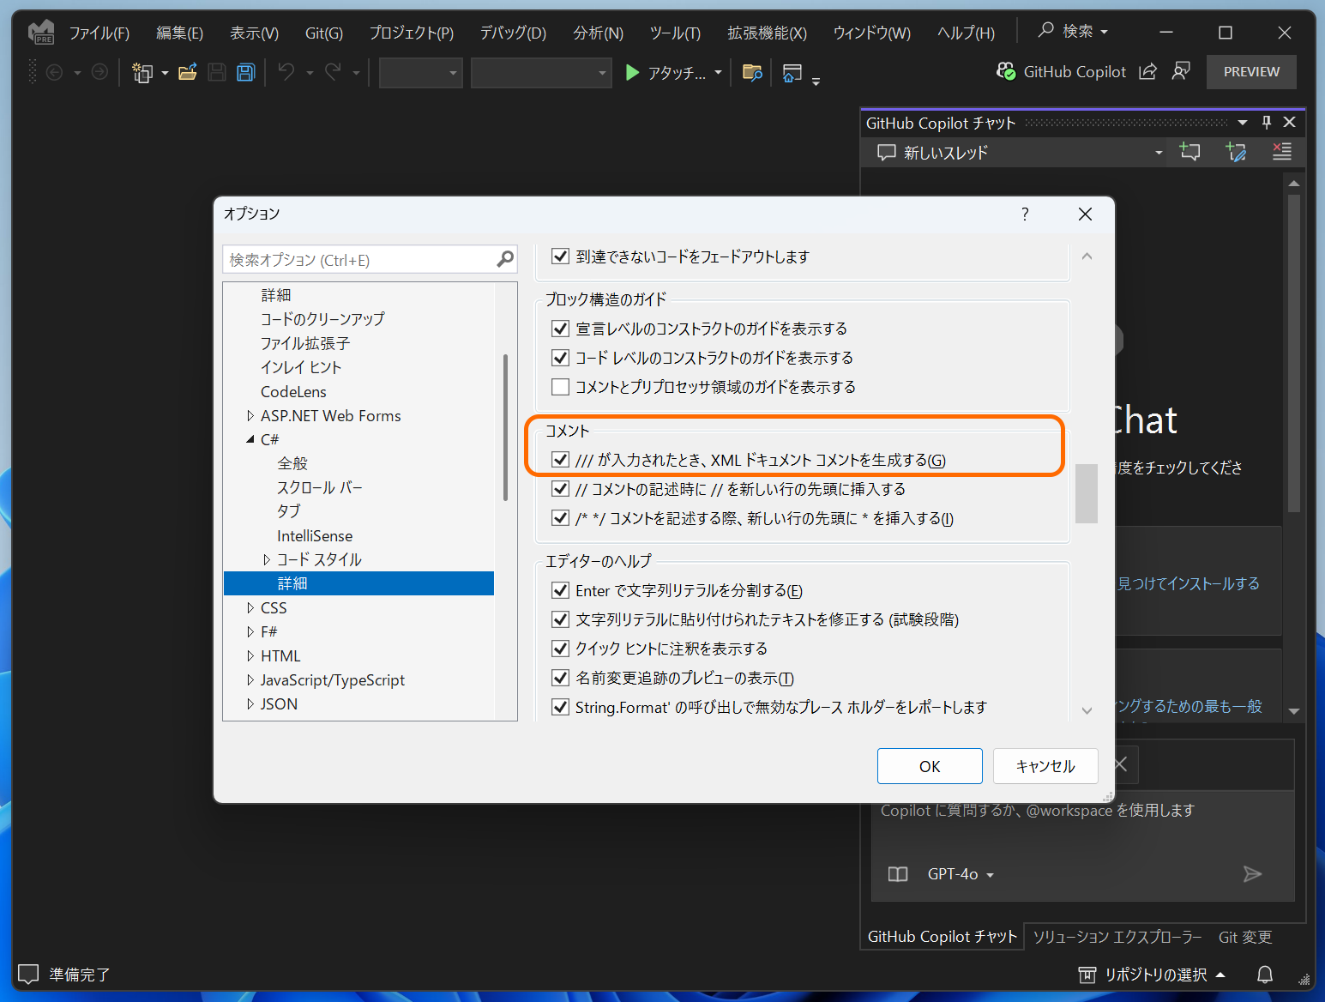Confirm options with the OK button
Viewport: 1325px width, 1002px height.
[x=929, y=765]
